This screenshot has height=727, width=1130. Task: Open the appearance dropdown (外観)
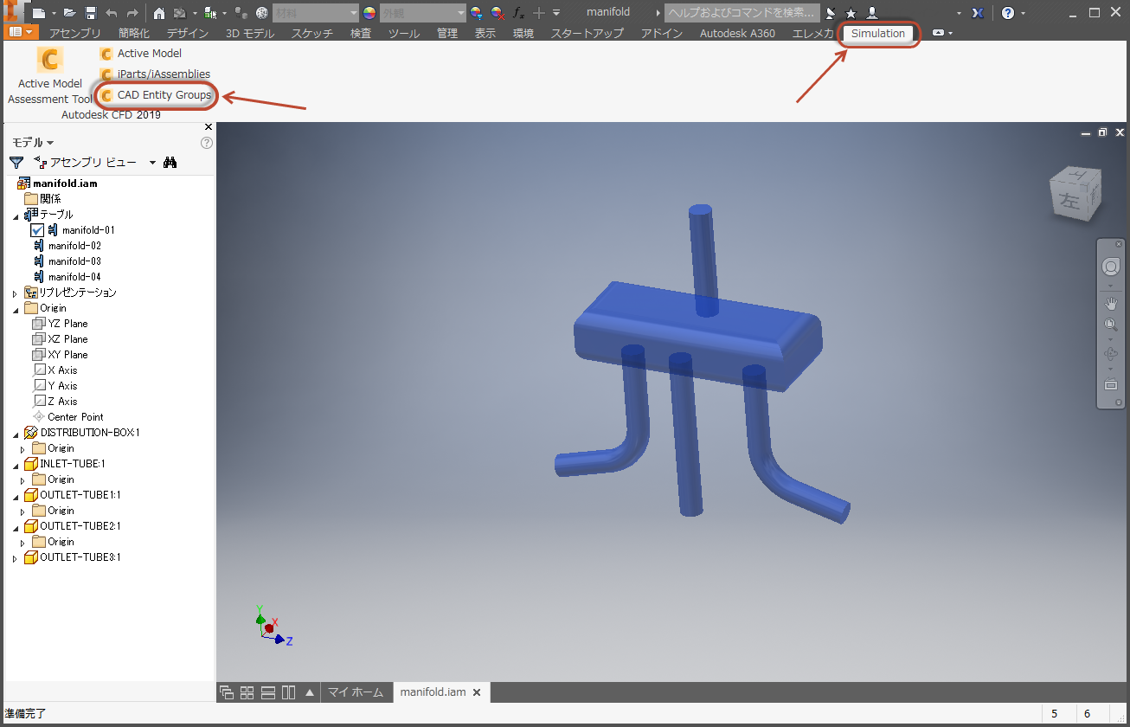[423, 13]
